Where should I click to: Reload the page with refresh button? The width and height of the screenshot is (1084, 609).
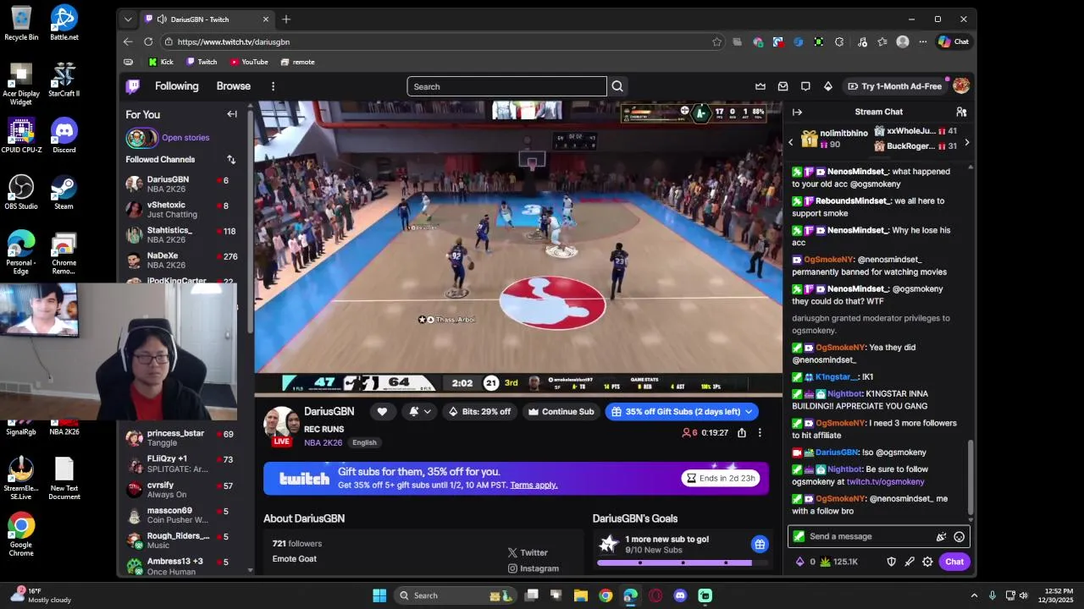coord(148,41)
